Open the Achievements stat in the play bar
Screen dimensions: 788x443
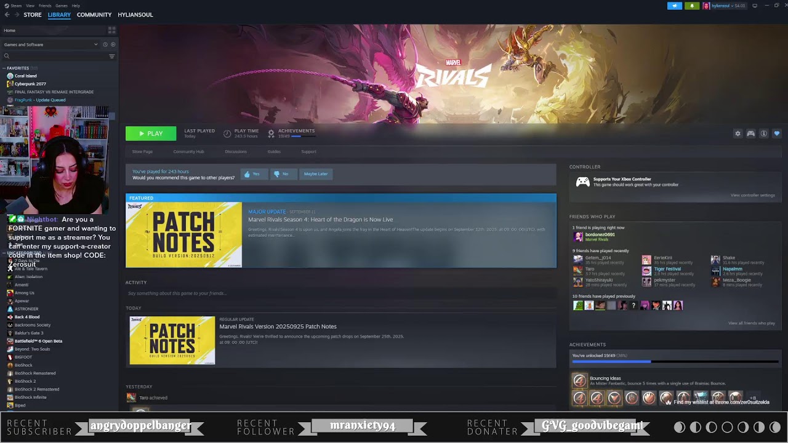pos(291,133)
